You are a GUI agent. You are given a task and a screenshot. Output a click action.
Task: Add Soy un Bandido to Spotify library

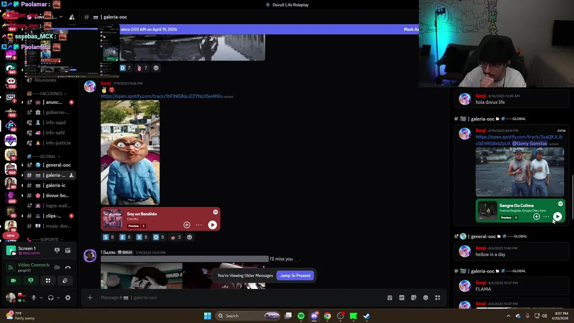tap(187, 225)
